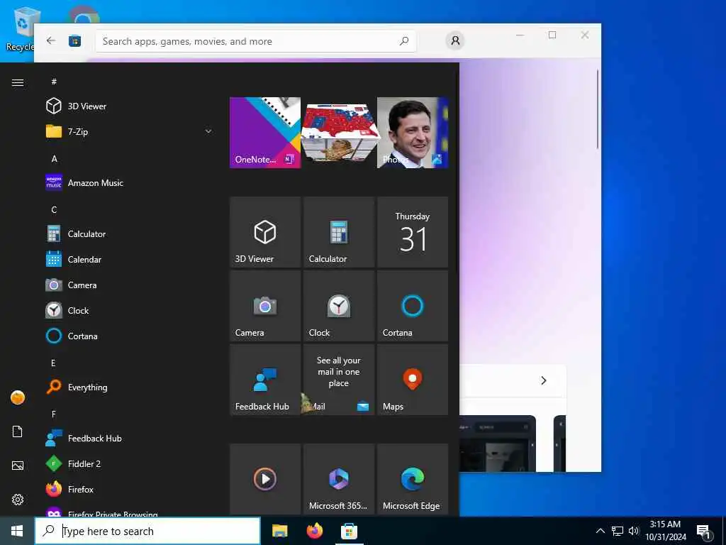Click the Clock tile
726x545 pixels.
tap(339, 306)
